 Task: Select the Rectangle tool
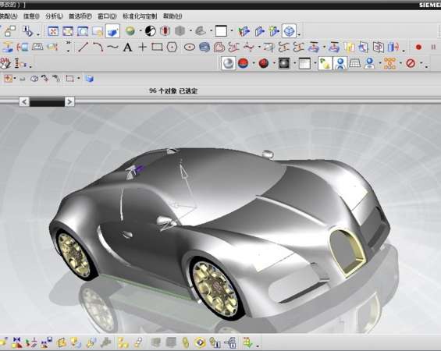click(x=157, y=47)
